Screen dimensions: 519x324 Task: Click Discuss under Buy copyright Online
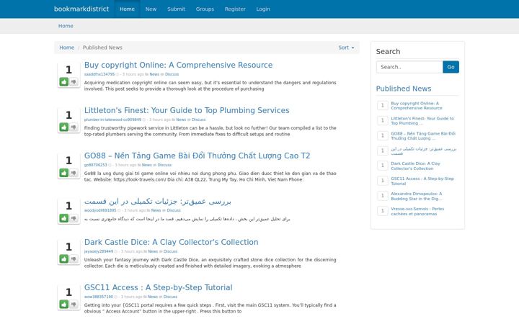click(x=172, y=74)
